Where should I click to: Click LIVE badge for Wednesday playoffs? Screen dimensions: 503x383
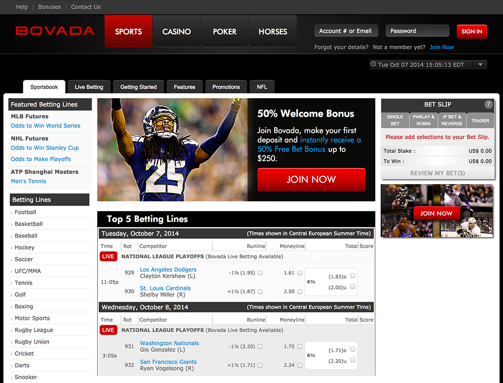point(108,330)
